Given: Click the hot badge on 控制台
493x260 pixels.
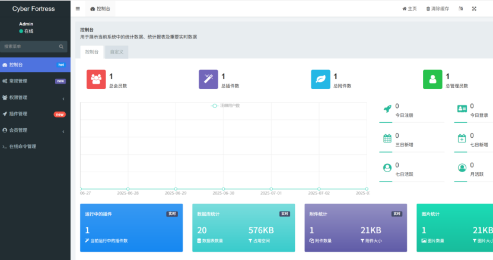Looking at the screenshot, I should [x=61, y=65].
